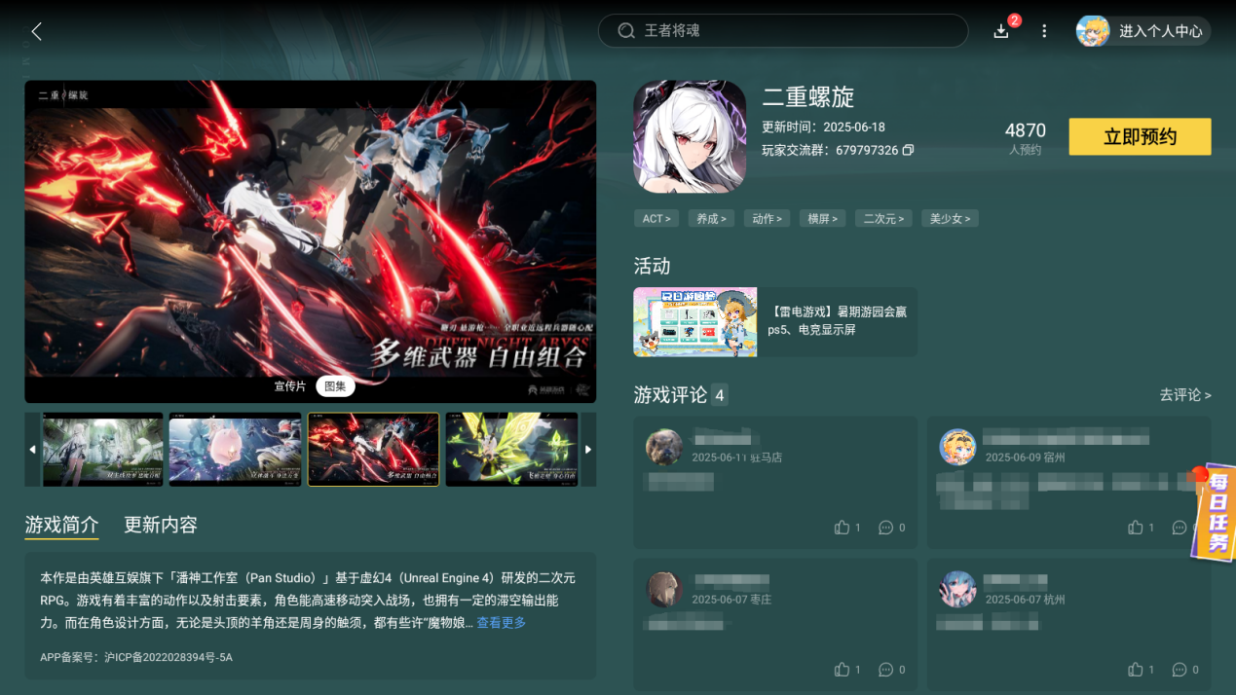Click the 4870 reservation count
Screen dimensions: 1236x695
(1025, 130)
